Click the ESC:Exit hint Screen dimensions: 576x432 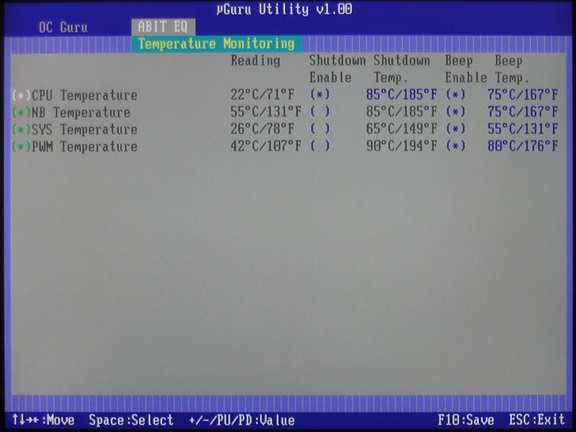click(x=536, y=419)
